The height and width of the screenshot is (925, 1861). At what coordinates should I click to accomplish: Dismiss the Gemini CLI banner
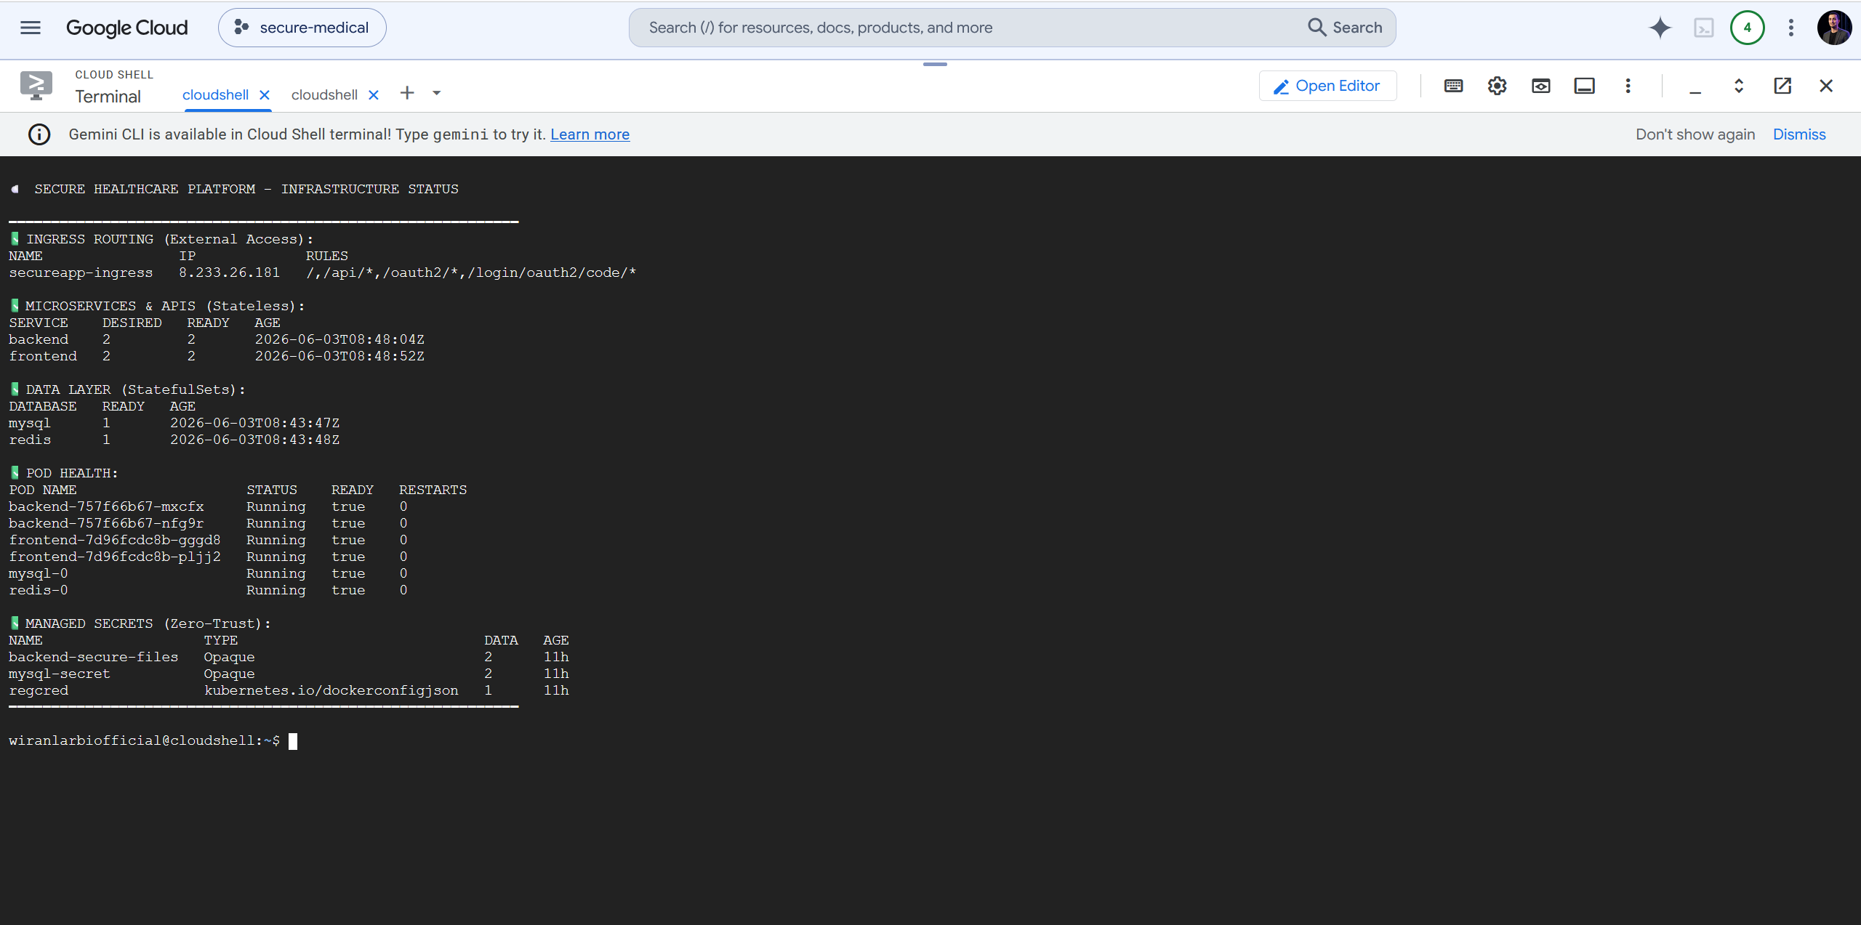(x=1799, y=134)
